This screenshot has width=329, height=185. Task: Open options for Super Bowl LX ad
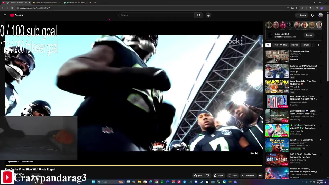click(318, 35)
